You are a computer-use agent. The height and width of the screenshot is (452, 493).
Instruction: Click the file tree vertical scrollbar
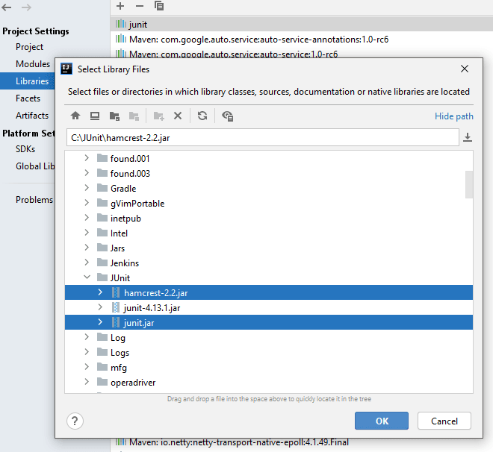coord(469,184)
